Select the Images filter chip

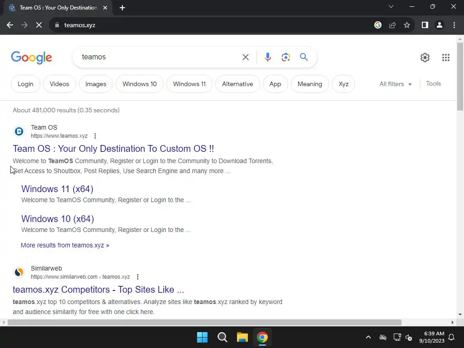96,84
